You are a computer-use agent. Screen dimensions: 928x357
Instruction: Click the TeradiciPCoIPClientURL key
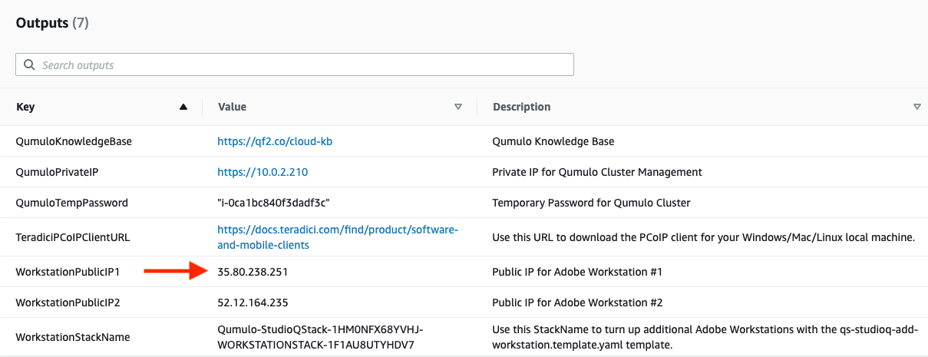click(73, 237)
